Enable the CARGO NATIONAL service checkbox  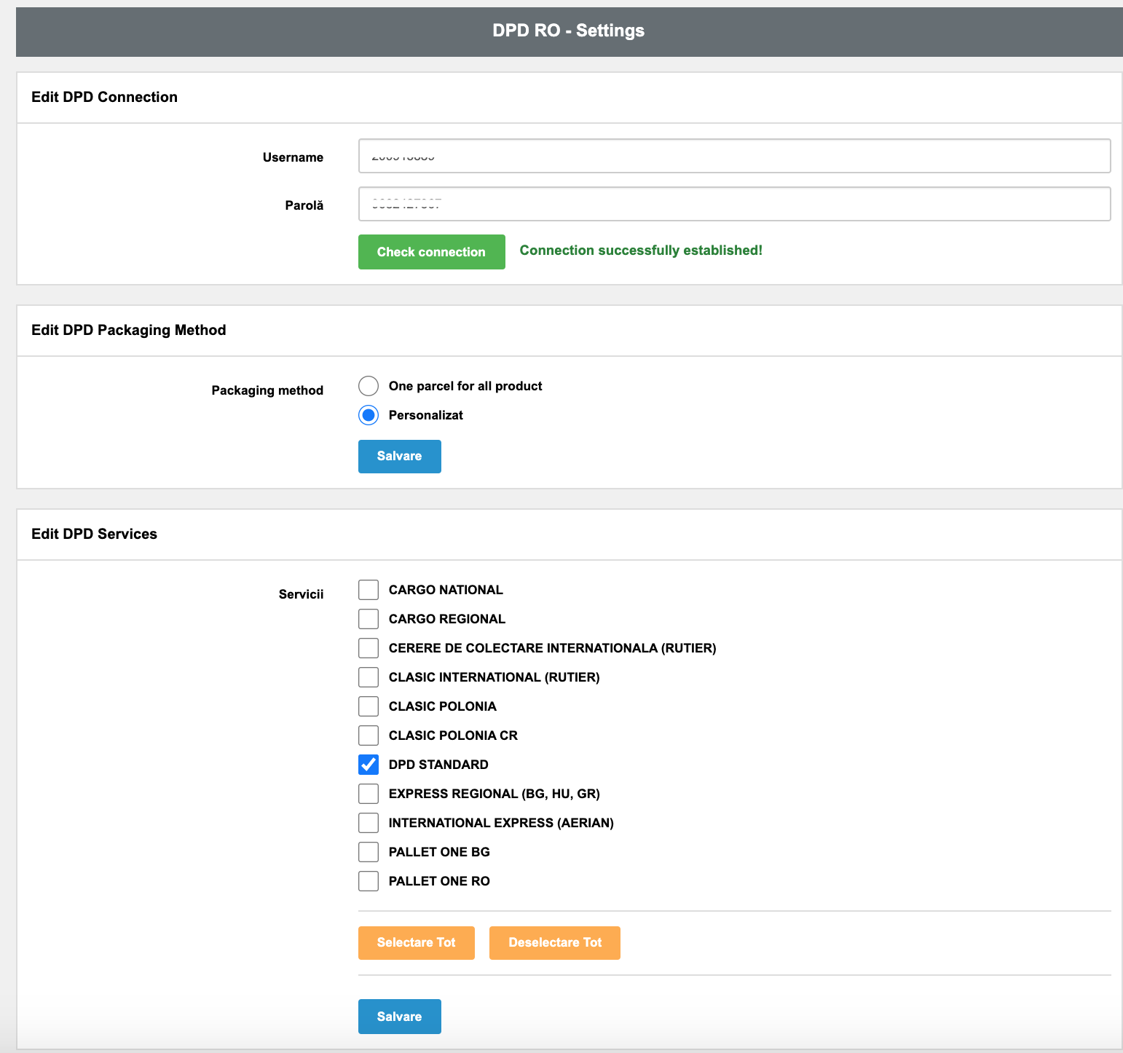[x=369, y=590]
